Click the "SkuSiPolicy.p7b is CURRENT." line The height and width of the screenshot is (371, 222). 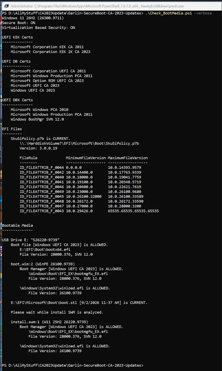coord(41,139)
